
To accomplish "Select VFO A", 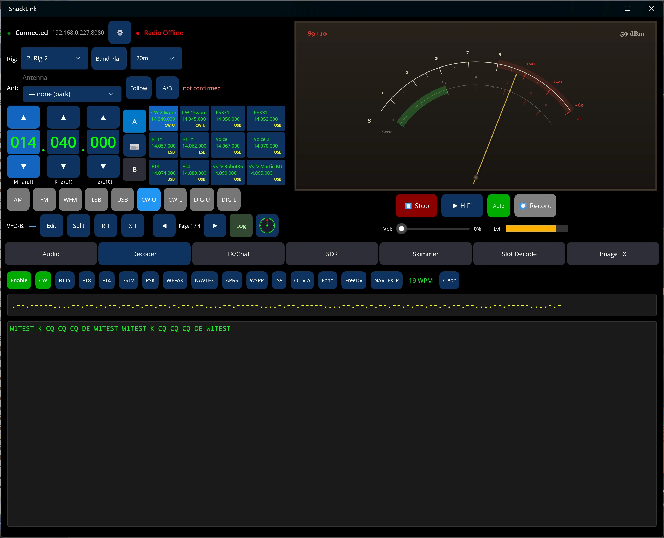I will pyautogui.click(x=134, y=121).
